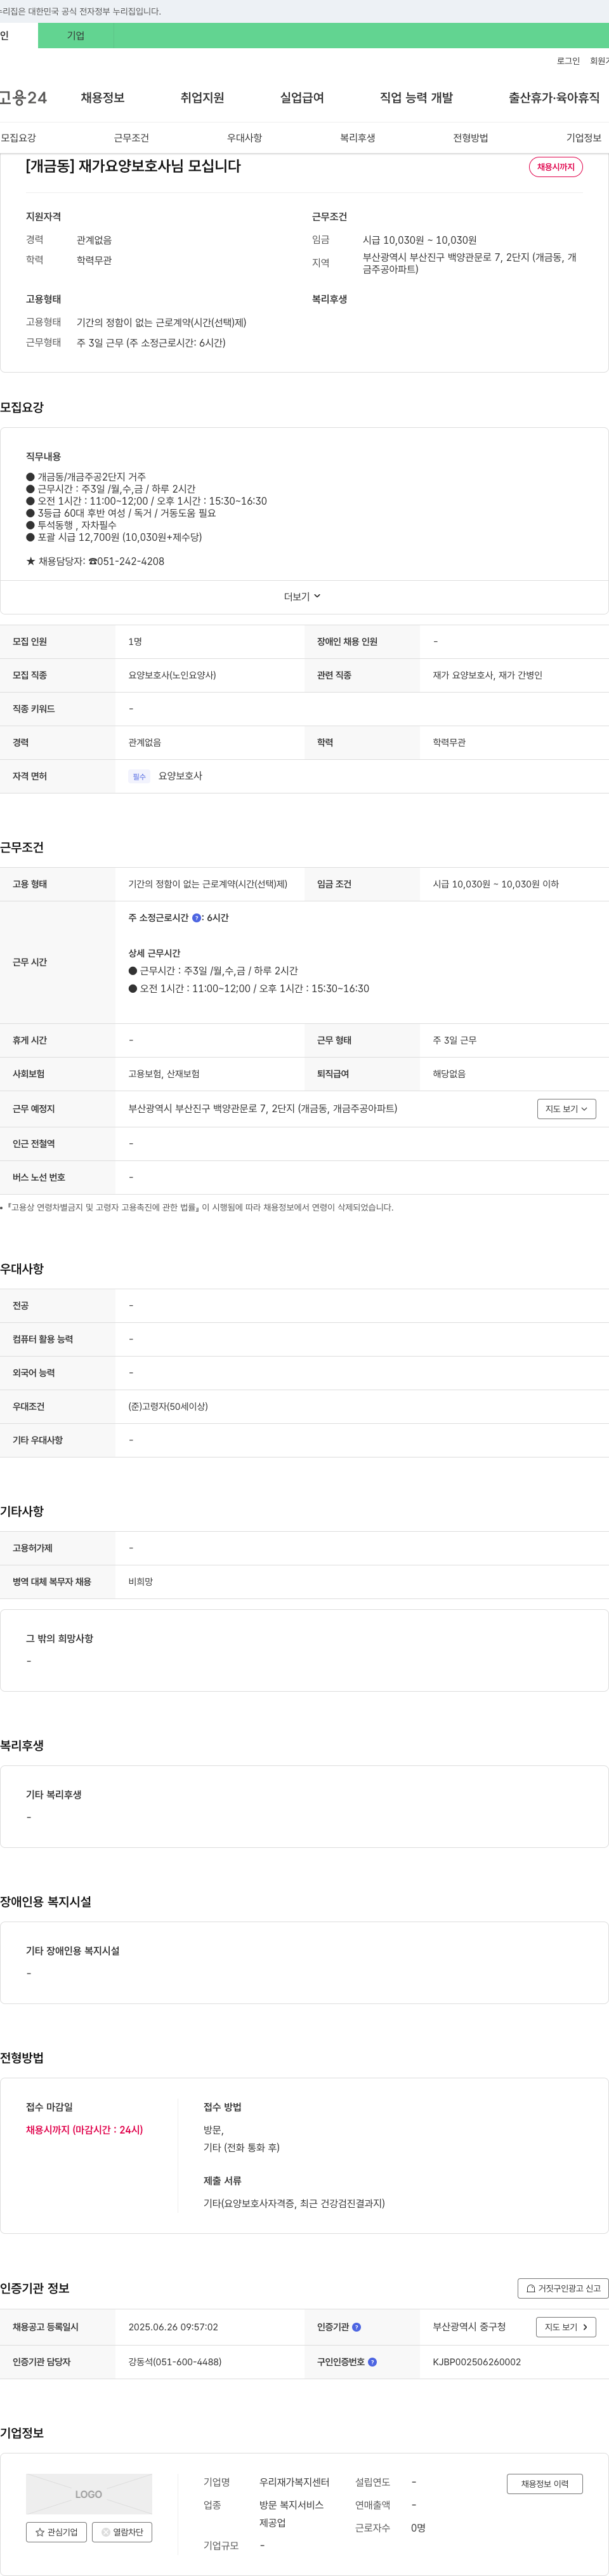
Task: Click 병역 대체 복무자 채용 value 비희망
Action: pyautogui.click(x=141, y=1582)
